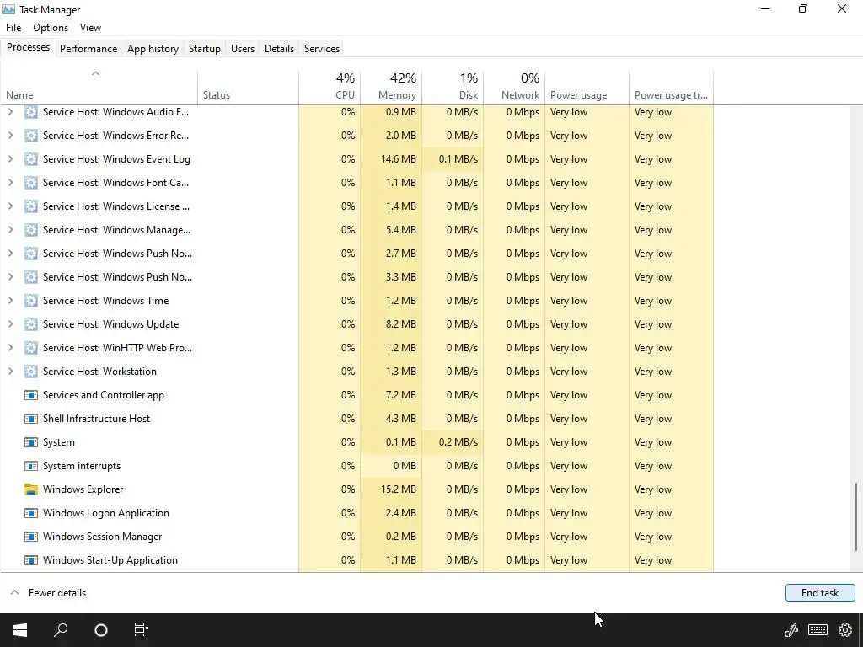Click the Windows Ink pen tray icon
863x647 pixels.
click(x=791, y=630)
